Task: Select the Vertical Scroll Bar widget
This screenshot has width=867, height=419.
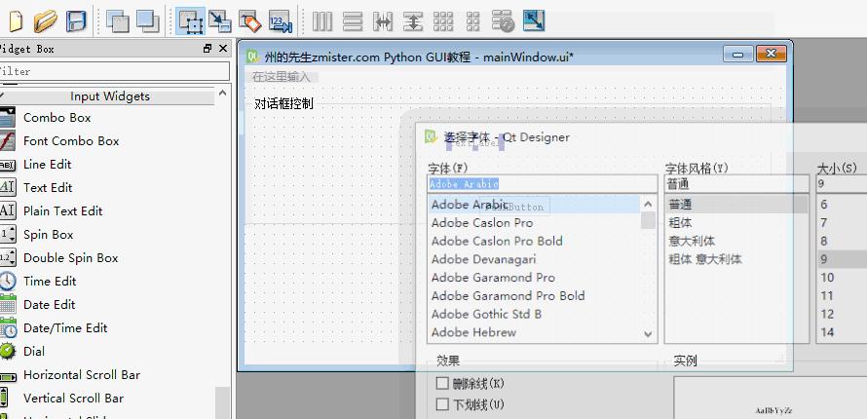Action: click(x=73, y=398)
